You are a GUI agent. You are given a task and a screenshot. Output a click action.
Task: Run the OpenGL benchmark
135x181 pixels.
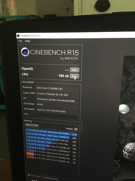[75, 70]
